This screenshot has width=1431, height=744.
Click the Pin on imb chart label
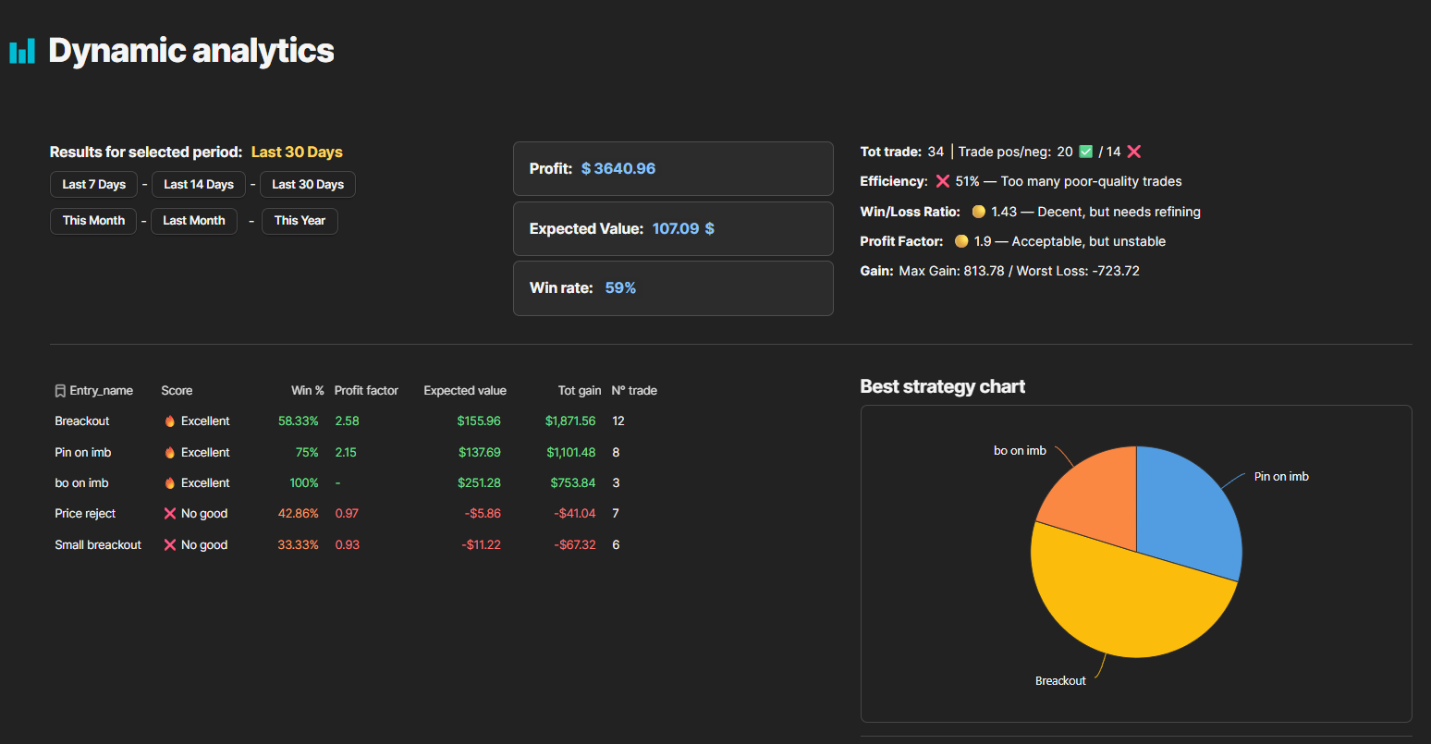pos(1281,477)
